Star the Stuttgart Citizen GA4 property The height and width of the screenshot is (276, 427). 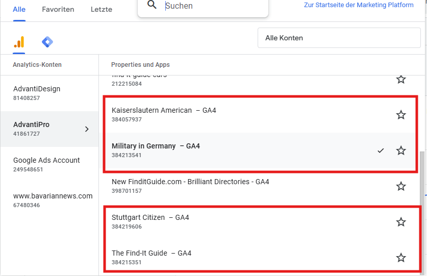(401, 222)
